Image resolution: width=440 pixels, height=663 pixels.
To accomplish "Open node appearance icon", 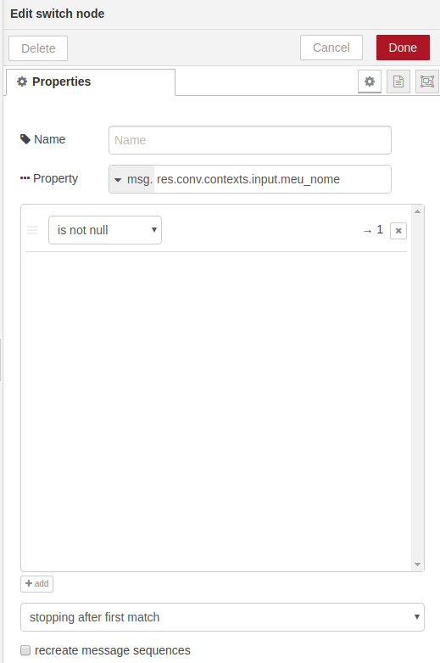I will click(427, 81).
